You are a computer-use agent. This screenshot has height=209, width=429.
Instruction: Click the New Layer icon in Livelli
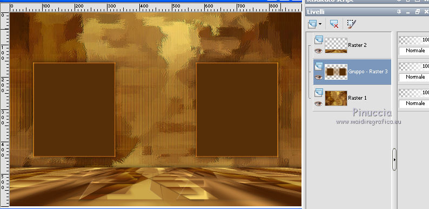[x=312, y=24]
